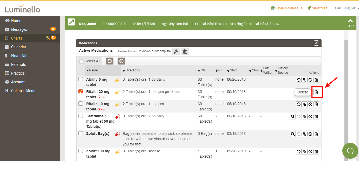Image resolution: width=362 pixels, height=185 pixels.
Task: Click the refill icon for Zoloft 100 mg
Action: coord(299,152)
